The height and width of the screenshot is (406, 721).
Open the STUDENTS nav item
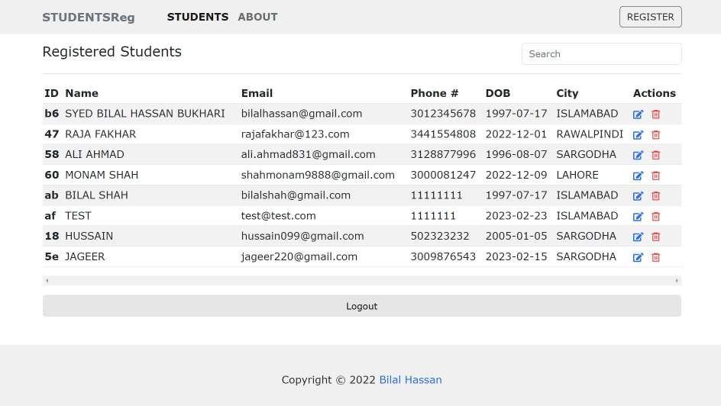198,17
